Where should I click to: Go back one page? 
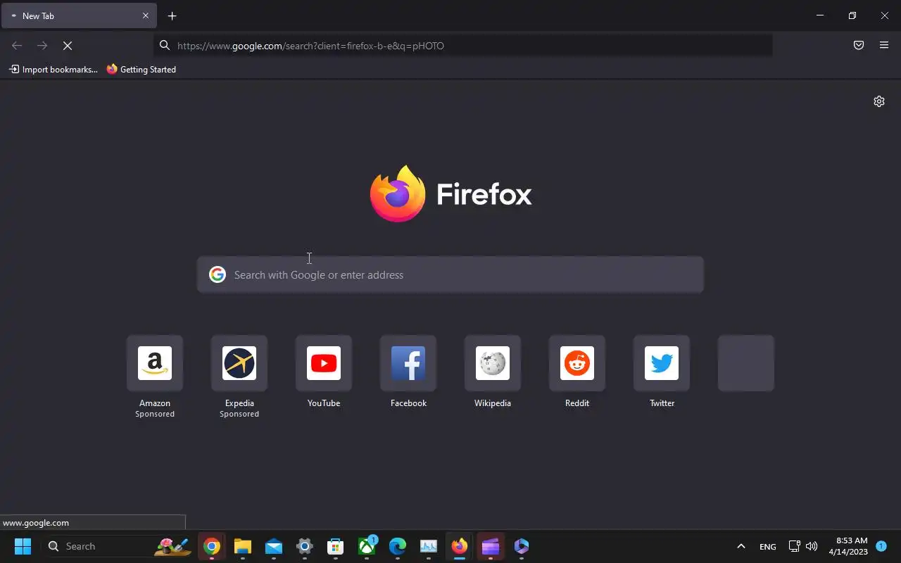(x=17, y=46)
